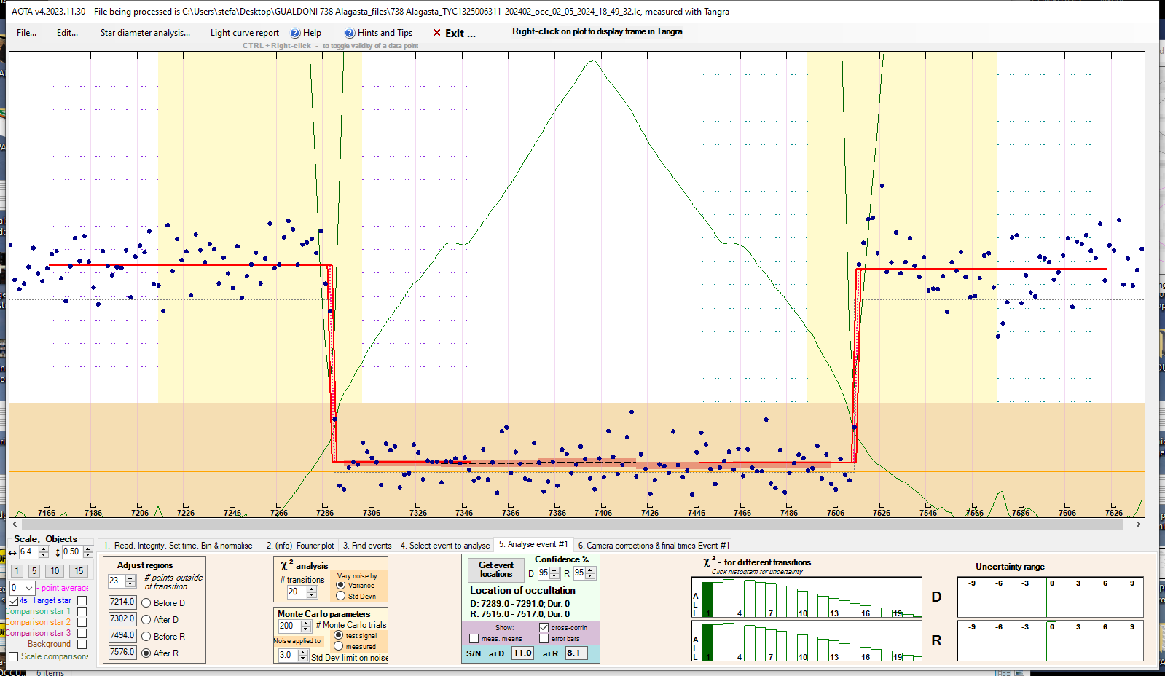This screenshot has height=676, width=1165.
Task: Decrease the # transitions value 20
Action: 312,595
